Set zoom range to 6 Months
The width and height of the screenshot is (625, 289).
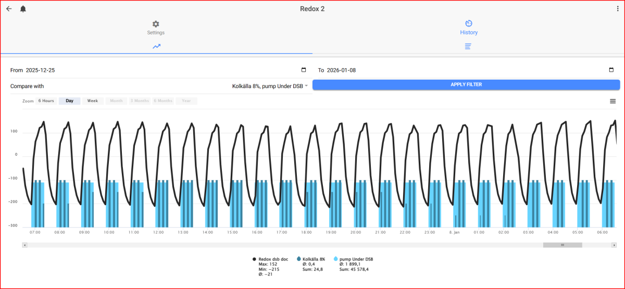click(x=163, y=101)
